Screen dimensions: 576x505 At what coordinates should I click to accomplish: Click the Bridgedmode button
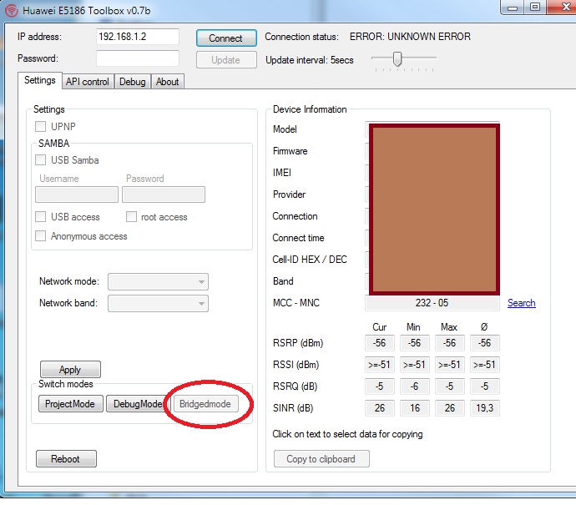[x=205, y=404]
